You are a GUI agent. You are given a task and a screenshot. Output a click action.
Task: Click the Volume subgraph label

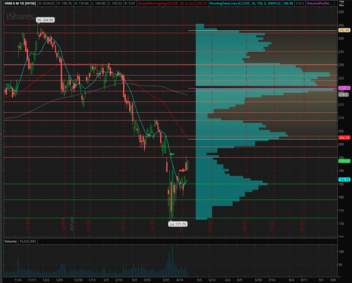(10, 241)
